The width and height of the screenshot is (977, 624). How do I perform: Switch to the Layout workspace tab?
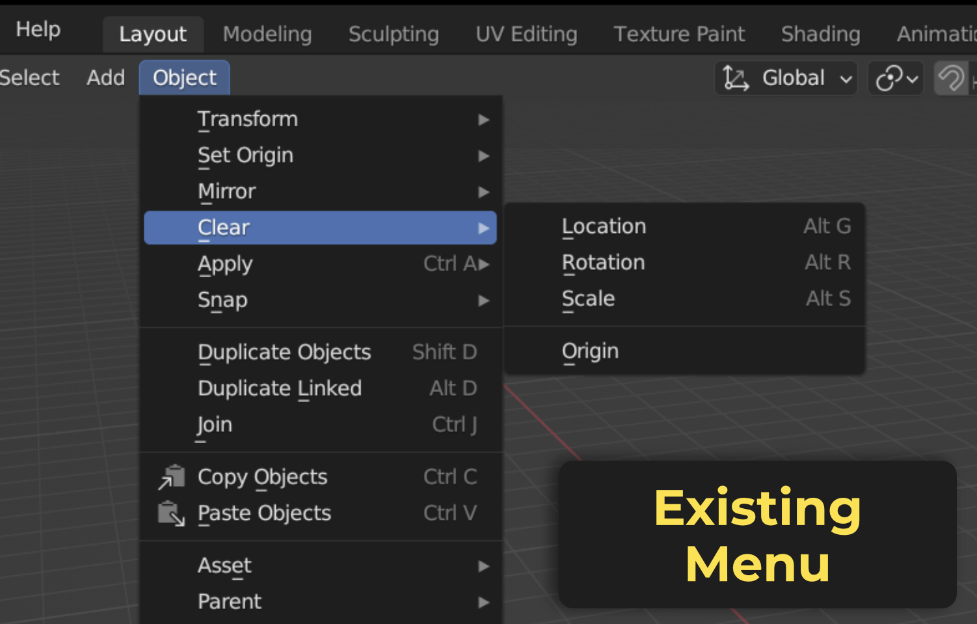tap(153, 34)
